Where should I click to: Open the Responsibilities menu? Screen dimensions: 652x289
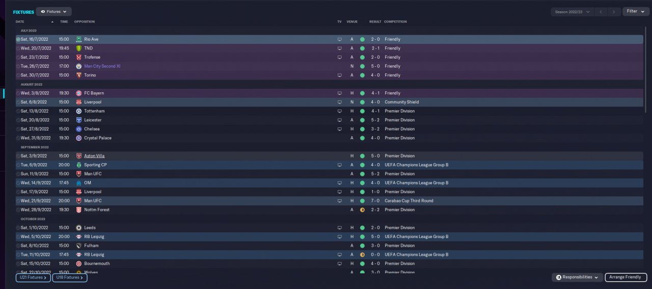(577, 277)
